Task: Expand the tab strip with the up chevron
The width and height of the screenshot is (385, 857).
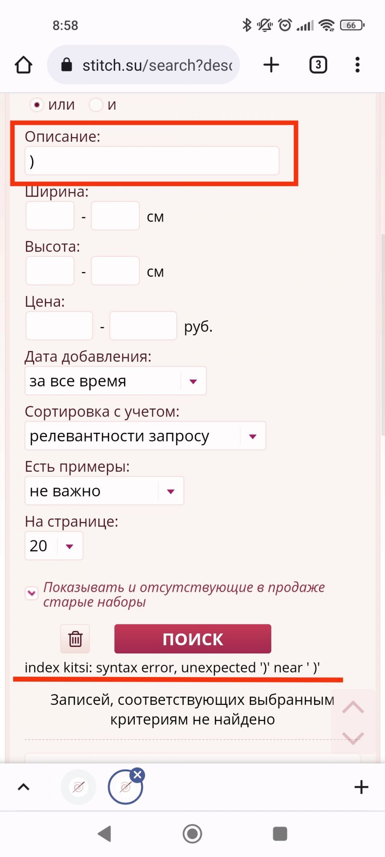Action: [24, 787]
